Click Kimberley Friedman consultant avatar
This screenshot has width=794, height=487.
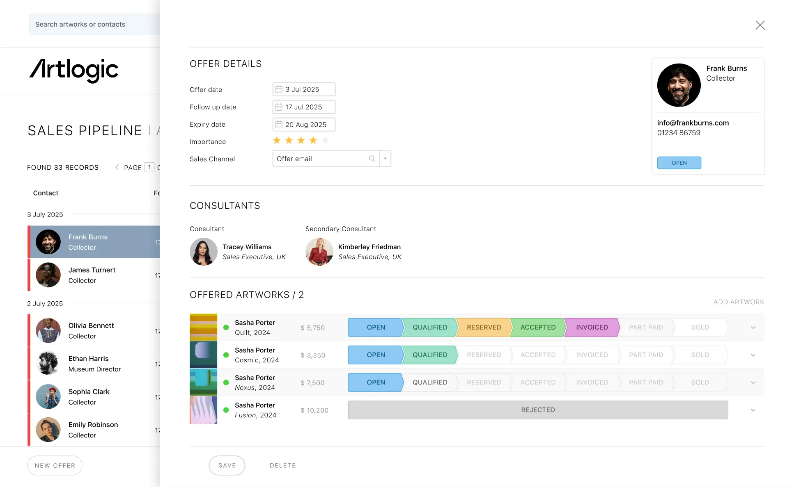coord(319,252)
